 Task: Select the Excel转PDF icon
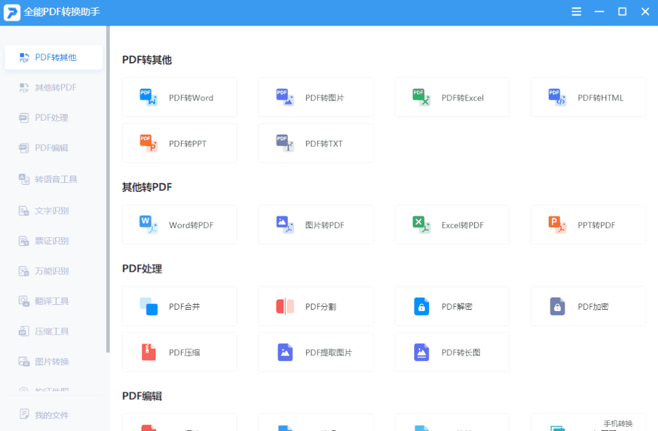pos(421,224)
